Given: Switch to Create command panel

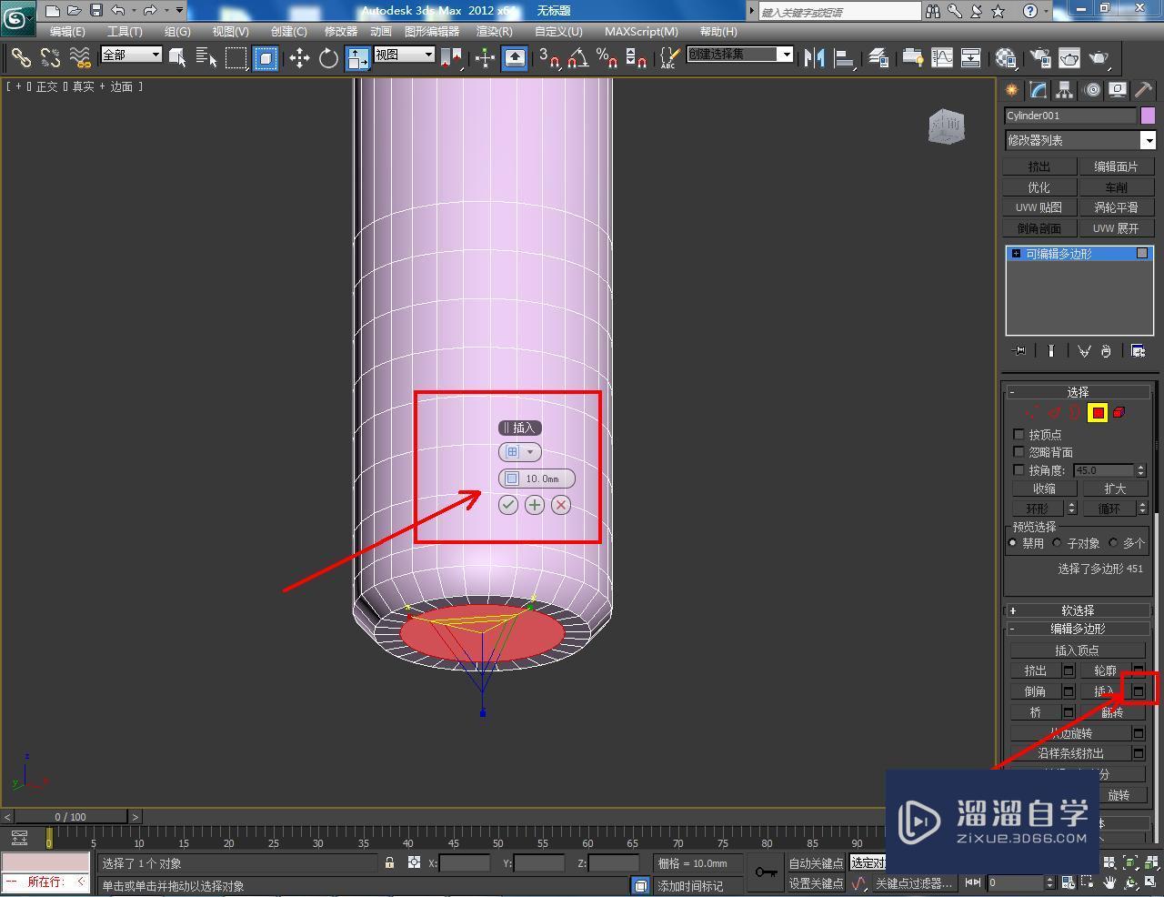Looking at the screenshot, I should pos(1011,90).
